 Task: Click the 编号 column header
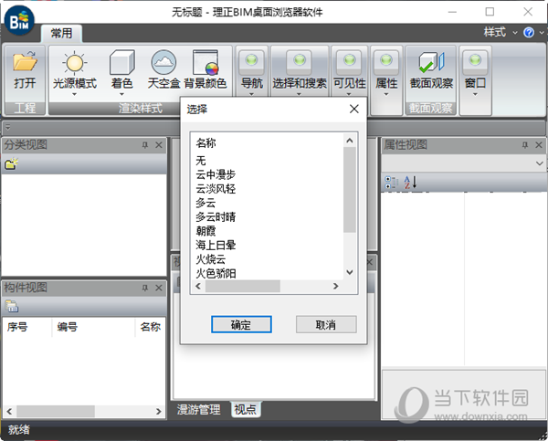pos(67,327)
